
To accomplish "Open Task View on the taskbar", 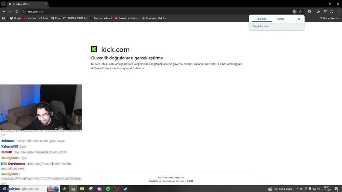I will click(x=64, y=189).
